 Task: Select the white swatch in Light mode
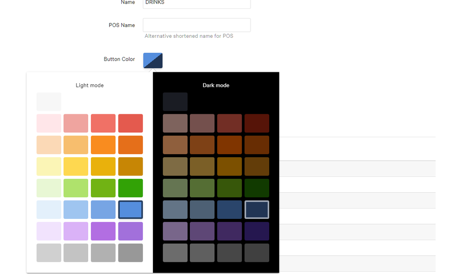pyautogui.click(x=49, y=102)
